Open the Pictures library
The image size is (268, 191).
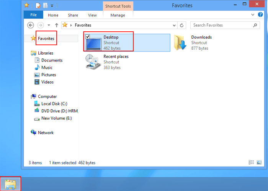pos(49,75)
